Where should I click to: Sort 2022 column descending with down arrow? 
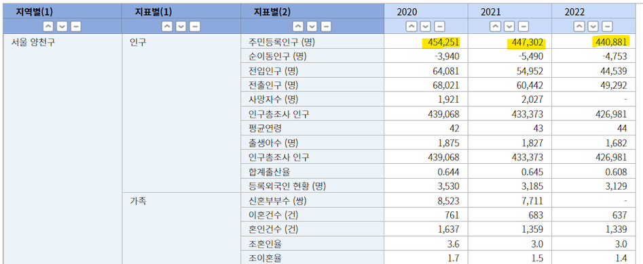click(593, 26)
